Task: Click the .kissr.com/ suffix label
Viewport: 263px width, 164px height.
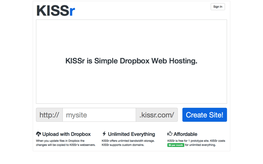Action: [x=157, y=115]
